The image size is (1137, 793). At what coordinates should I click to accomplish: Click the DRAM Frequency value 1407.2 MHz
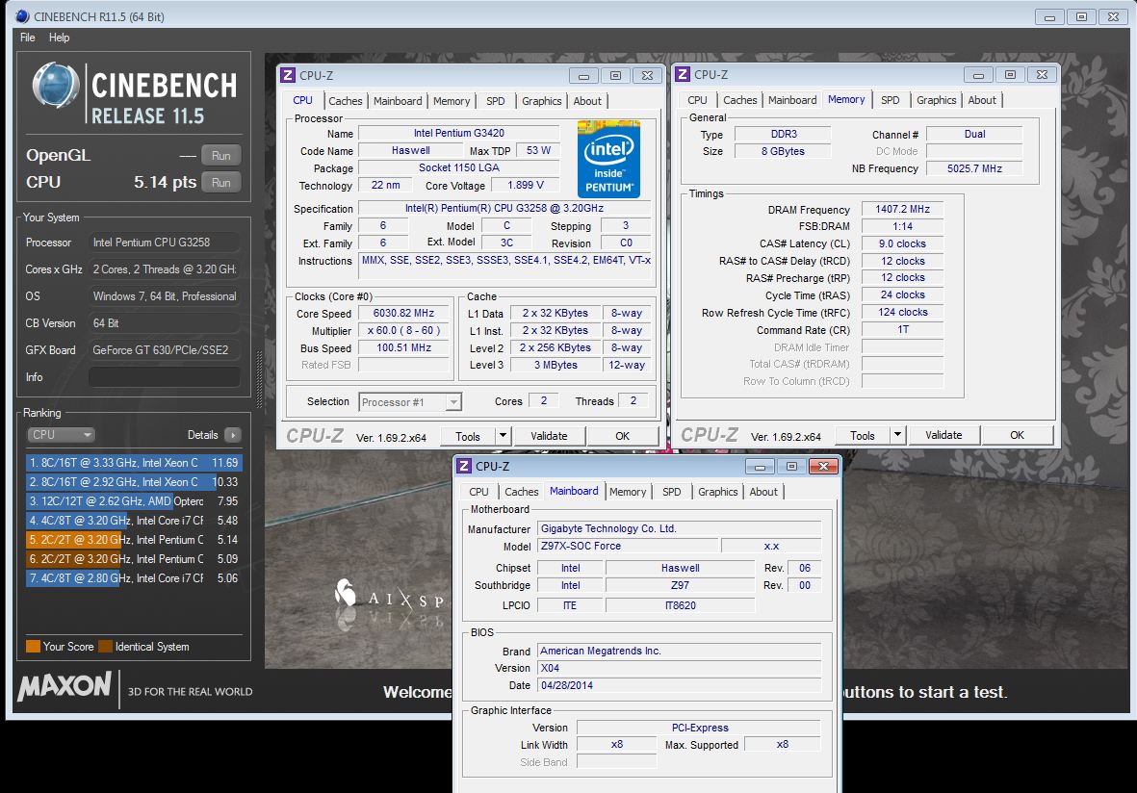902,210
